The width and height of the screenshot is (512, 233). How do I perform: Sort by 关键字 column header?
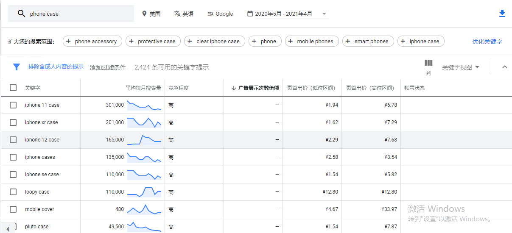coord(33,88)
